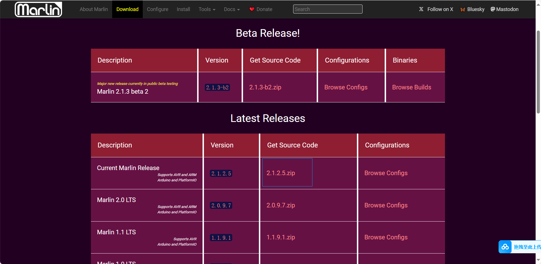Click the public beta testing yellow note
The image size is (541, 264).
[x=137, y=83]
